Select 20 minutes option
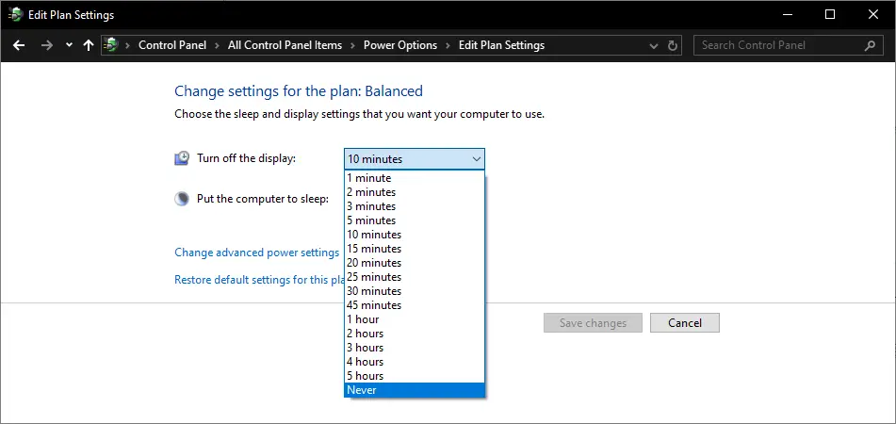The height and width of the screenshot is (424, 896). click(x=415, y=263)
